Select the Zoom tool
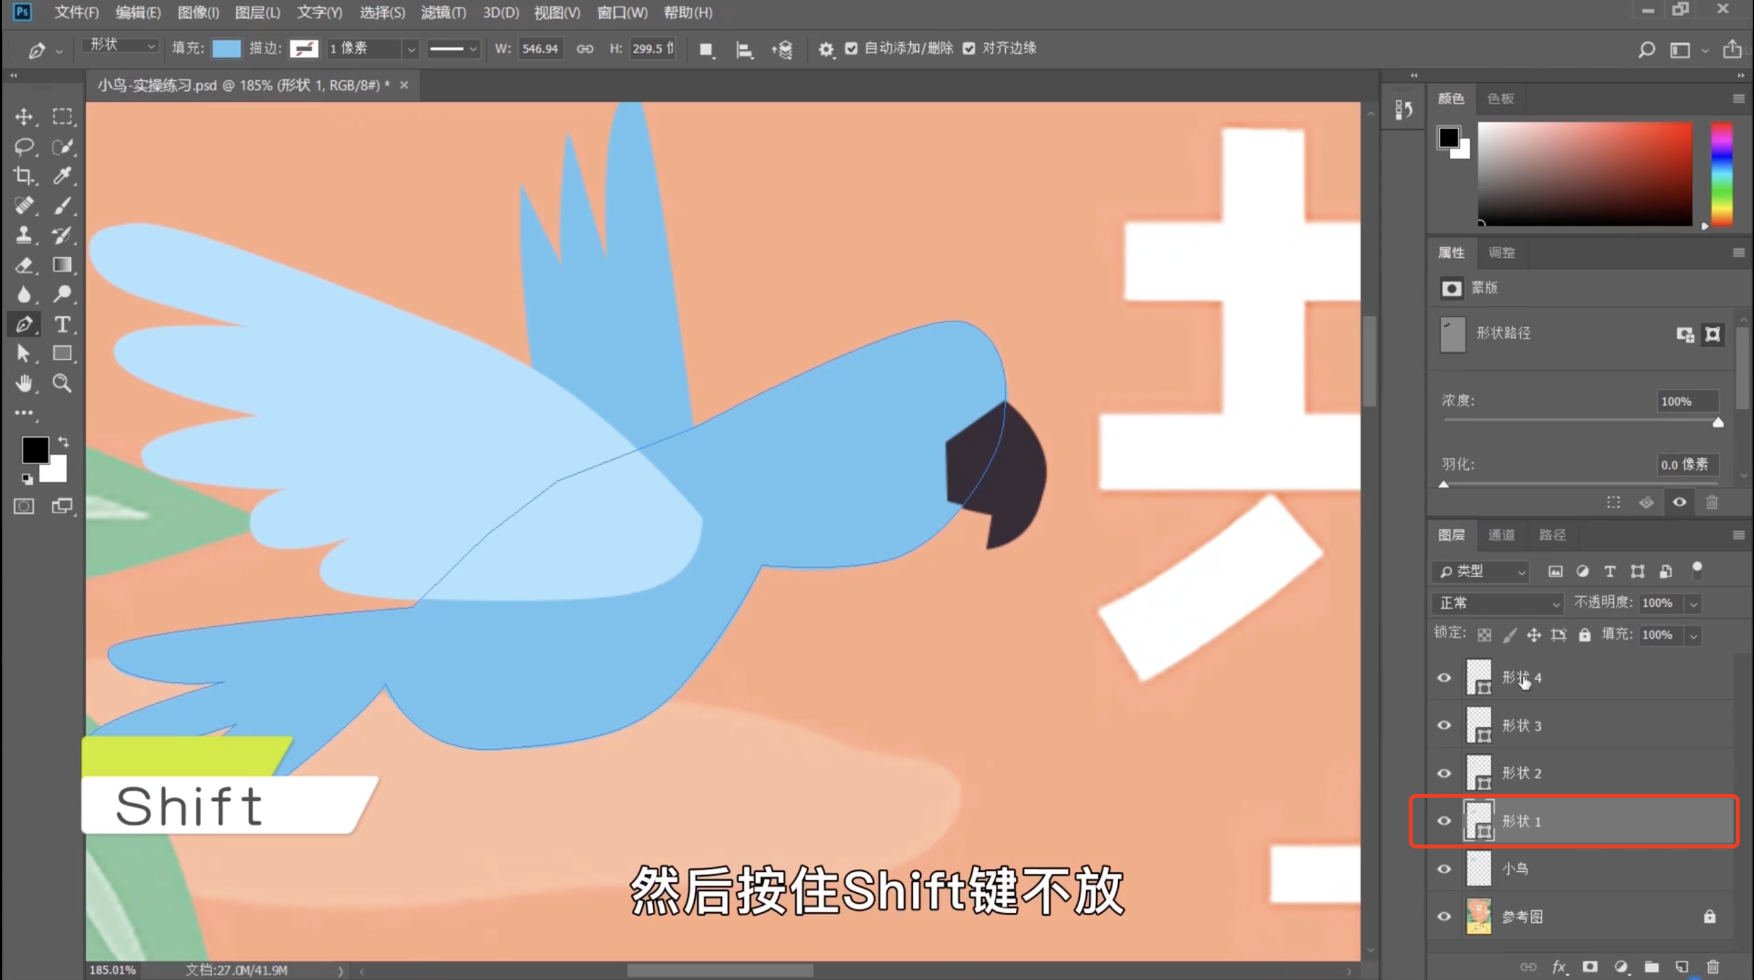This screenshot has width=1754, height=980. tap(62, 384)
